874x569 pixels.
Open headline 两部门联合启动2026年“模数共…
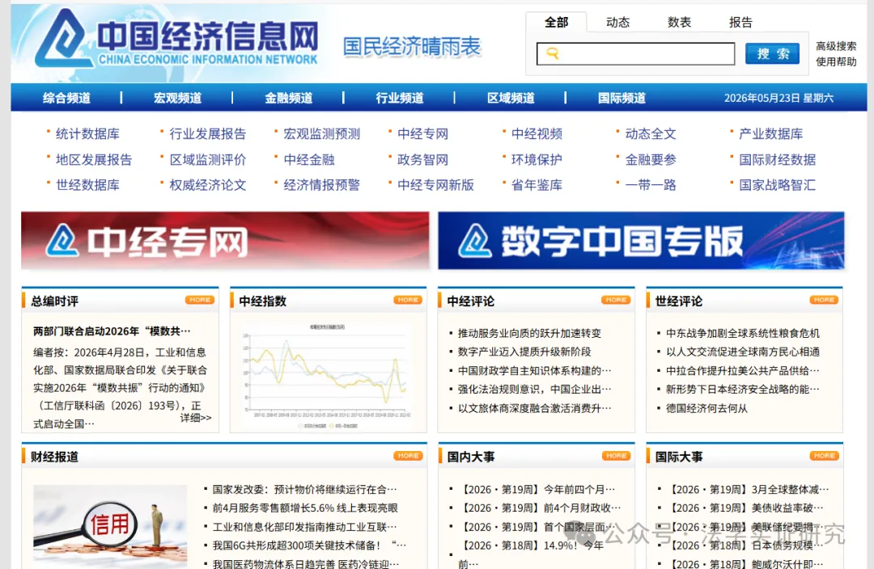point(112,331)
